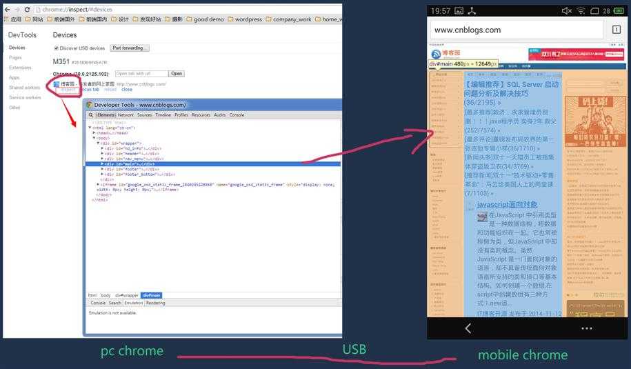Switch to the Console tab in top bar
This screenshot has width=631, height=369.
(x=237, y=115)
